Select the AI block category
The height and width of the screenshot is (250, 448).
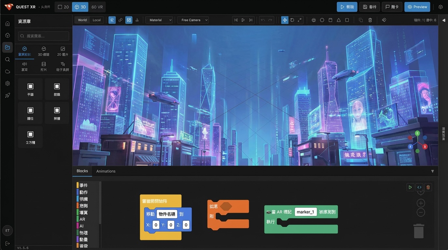click(x=82, y=226)
